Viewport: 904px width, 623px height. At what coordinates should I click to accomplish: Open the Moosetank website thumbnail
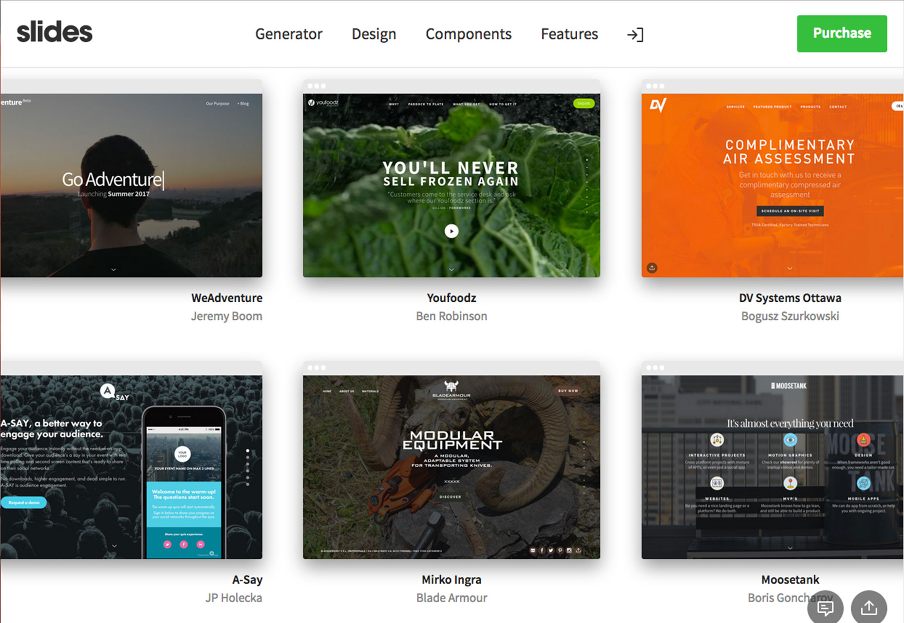[x=772, y=467]
